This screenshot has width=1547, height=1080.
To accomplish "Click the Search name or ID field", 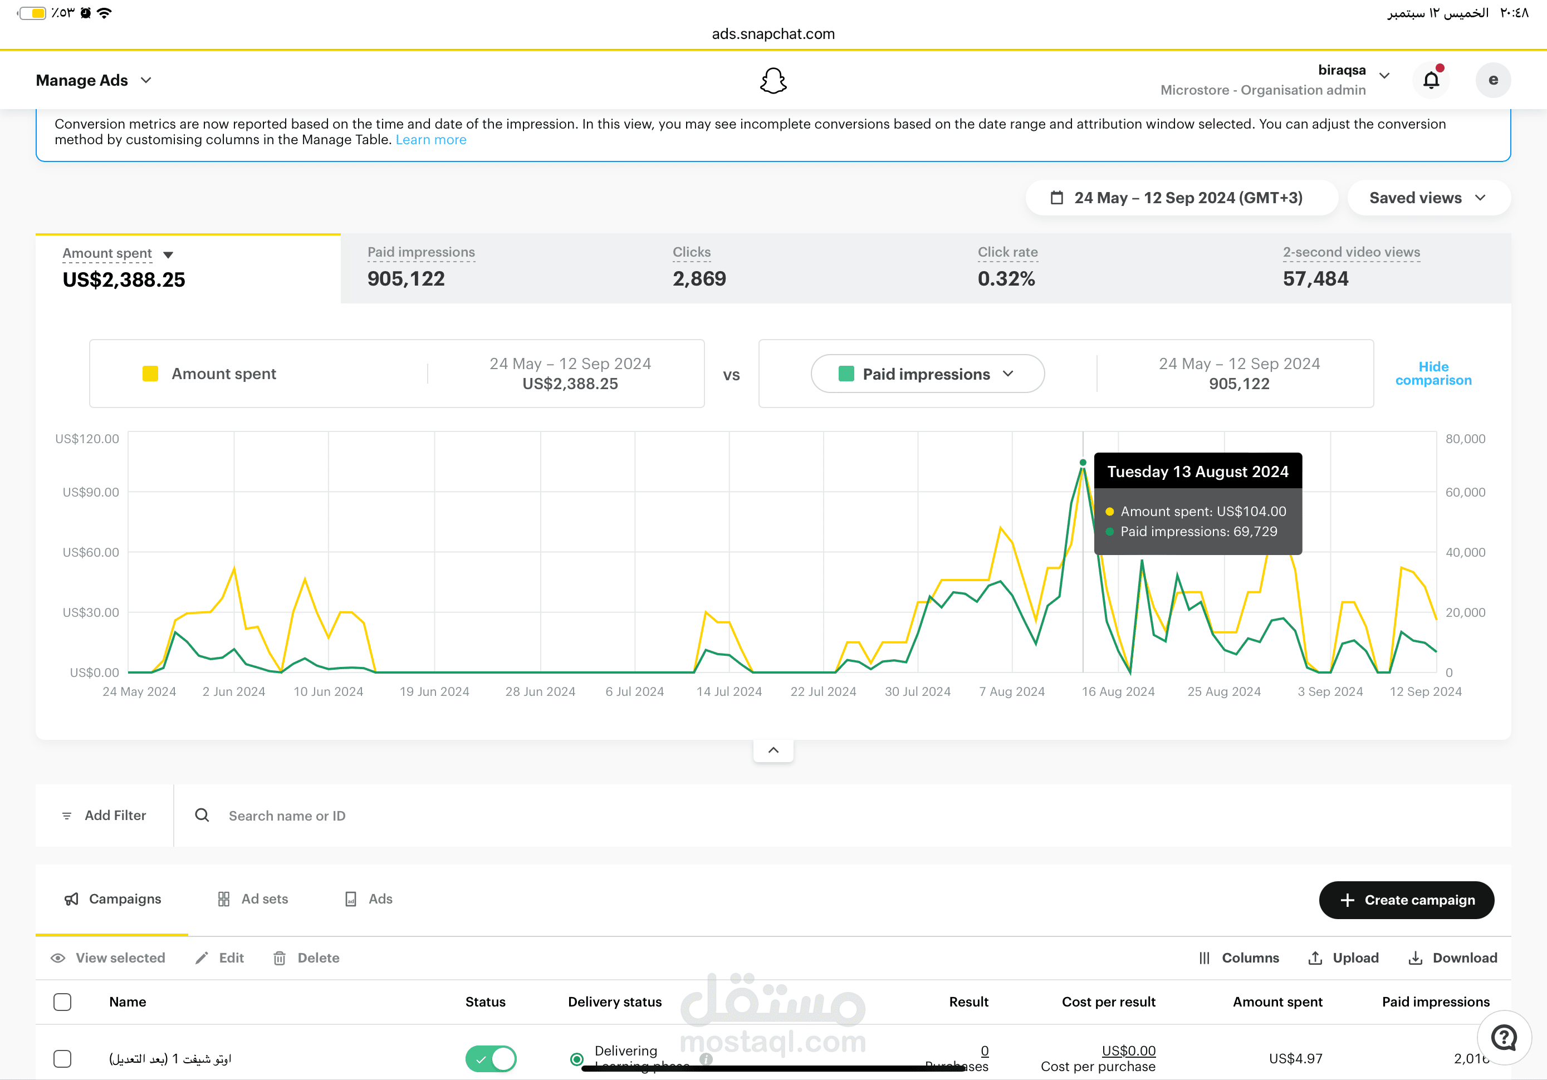I will pyautogui.click(x=287, y=816).
